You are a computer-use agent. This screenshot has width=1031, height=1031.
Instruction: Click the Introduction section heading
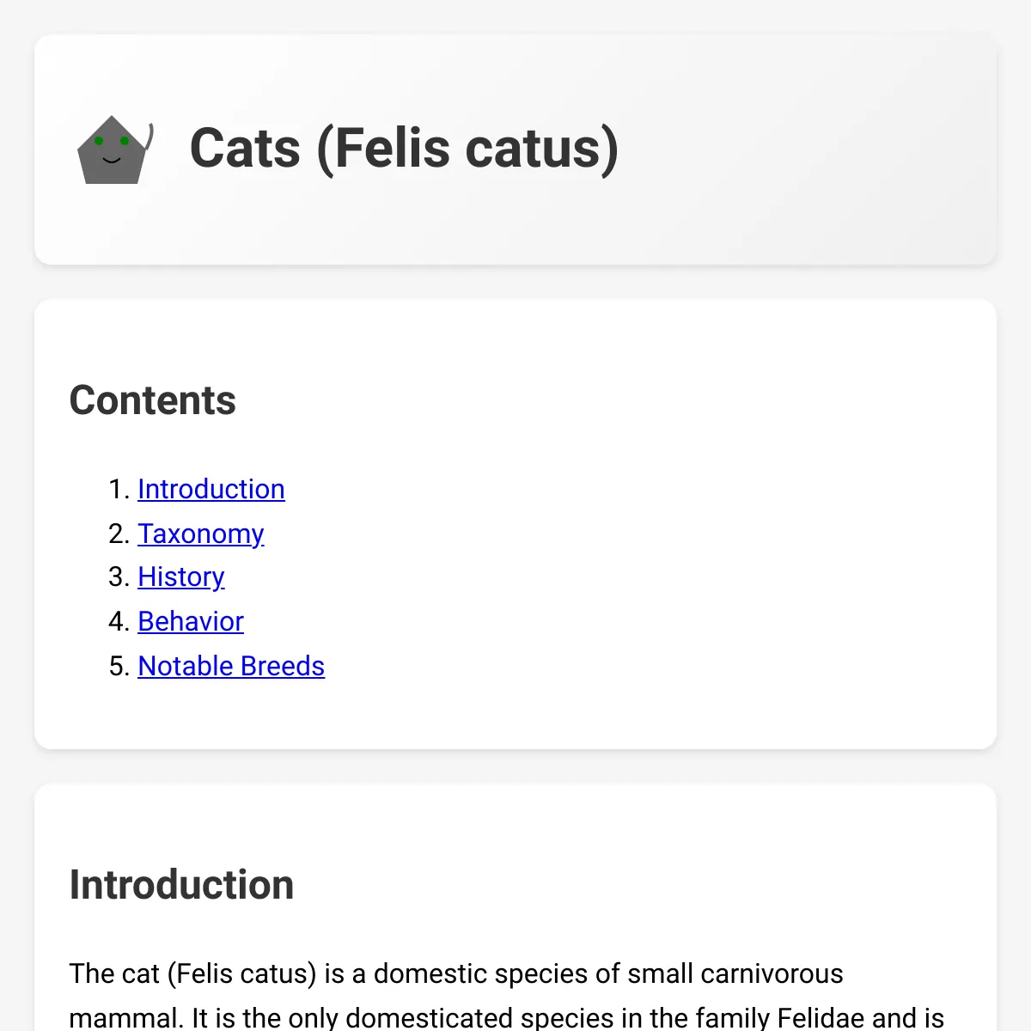tap(181, 885)
